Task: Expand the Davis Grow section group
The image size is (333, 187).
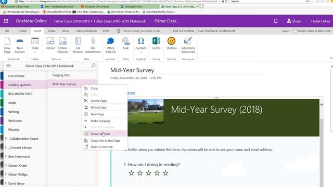Action: point(6,183)
